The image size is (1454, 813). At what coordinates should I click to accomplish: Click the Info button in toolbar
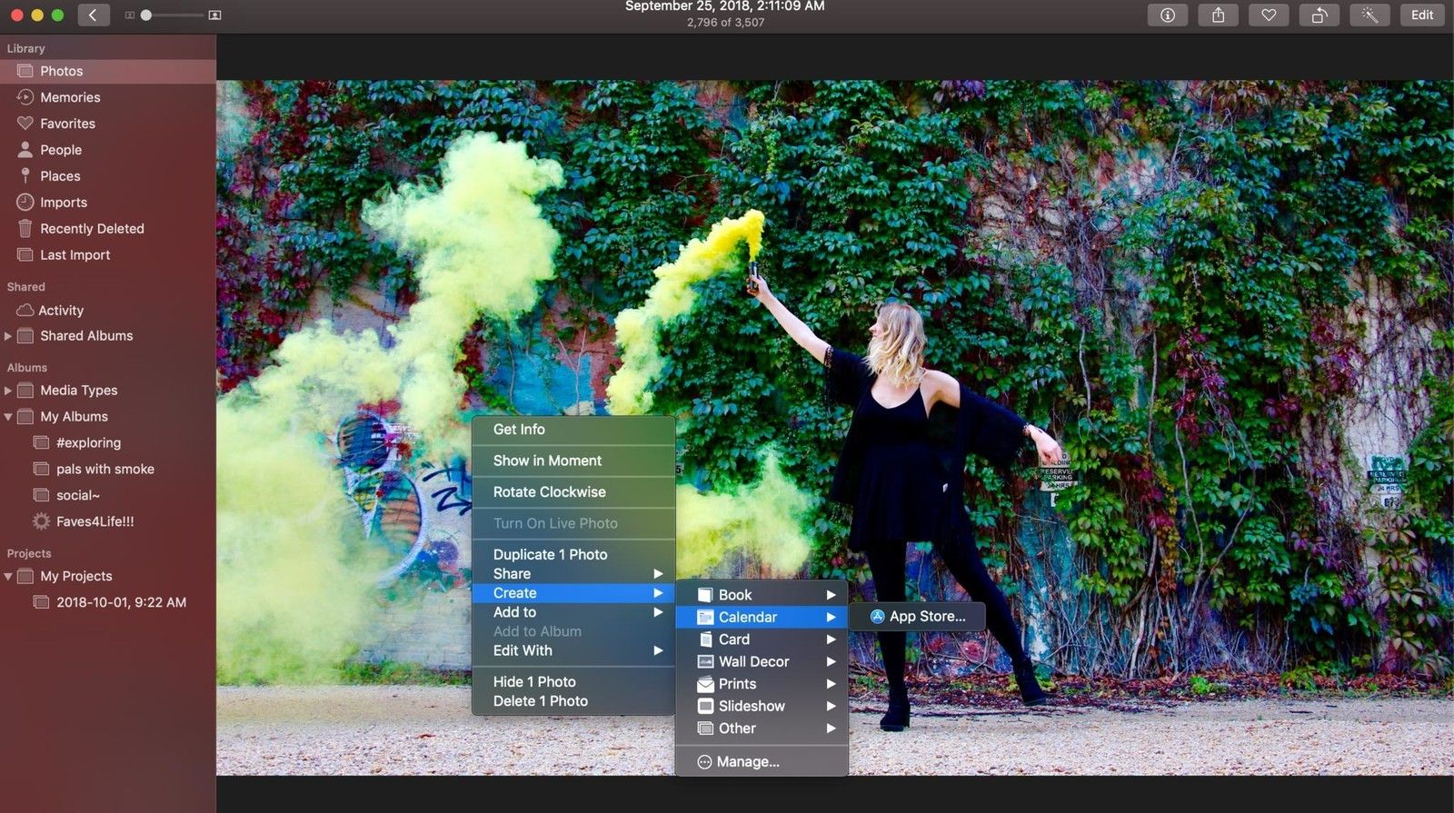[1167, 15]
